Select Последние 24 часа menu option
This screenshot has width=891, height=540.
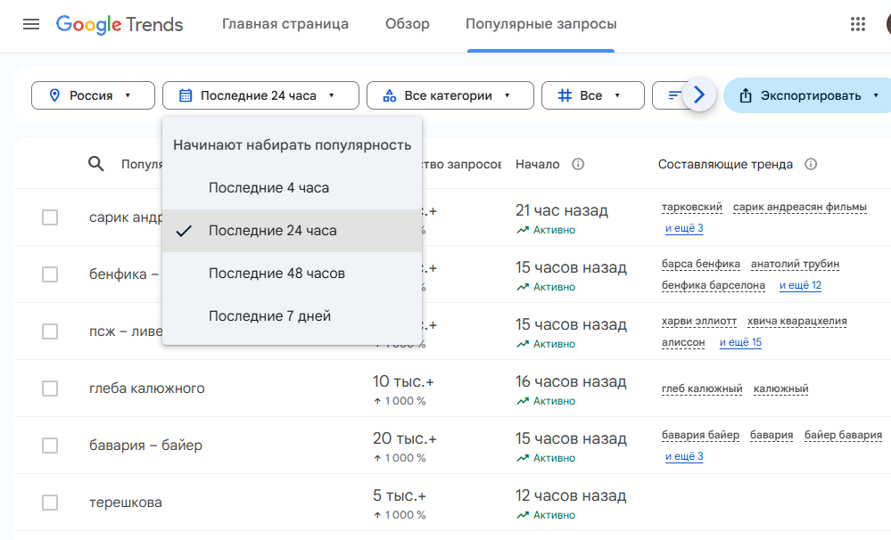(x=292, y=231)
